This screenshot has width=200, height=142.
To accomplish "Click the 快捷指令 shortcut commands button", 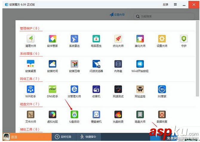I will coord(89,137).
